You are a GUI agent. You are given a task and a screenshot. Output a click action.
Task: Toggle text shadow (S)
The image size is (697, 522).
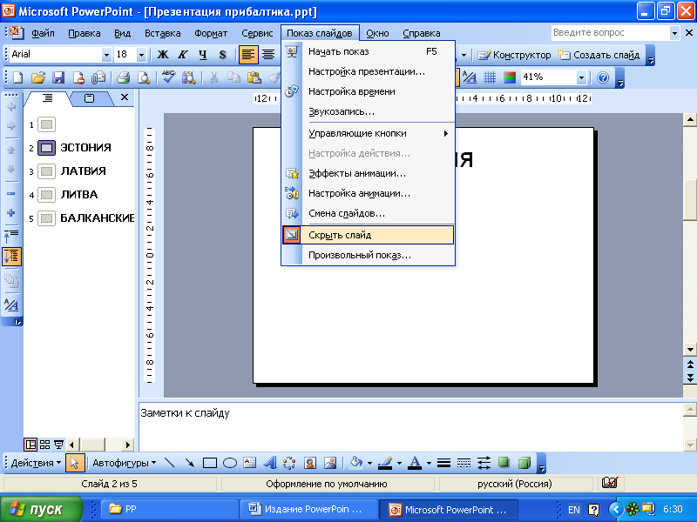pyautogui.click(x=223, y=55)
